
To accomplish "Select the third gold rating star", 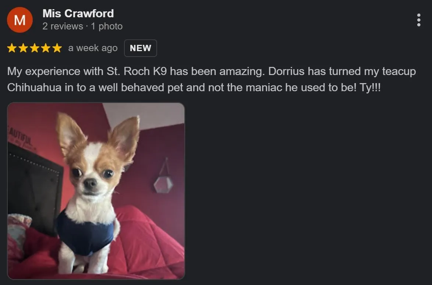I will click(x=35, y=48).
